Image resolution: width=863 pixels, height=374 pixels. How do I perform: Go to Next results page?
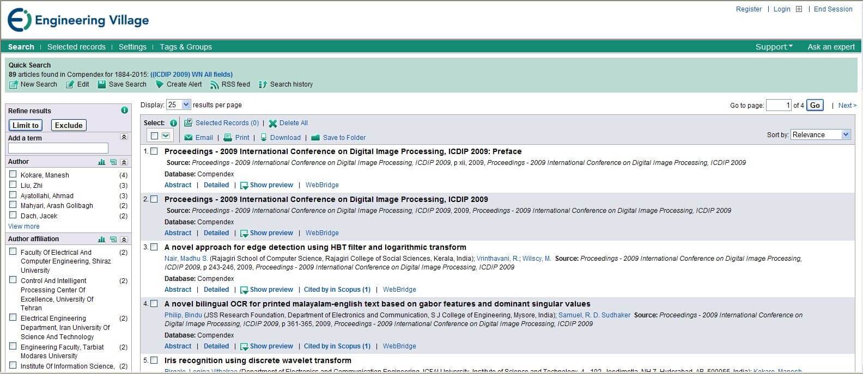click(x=847, y=106)
